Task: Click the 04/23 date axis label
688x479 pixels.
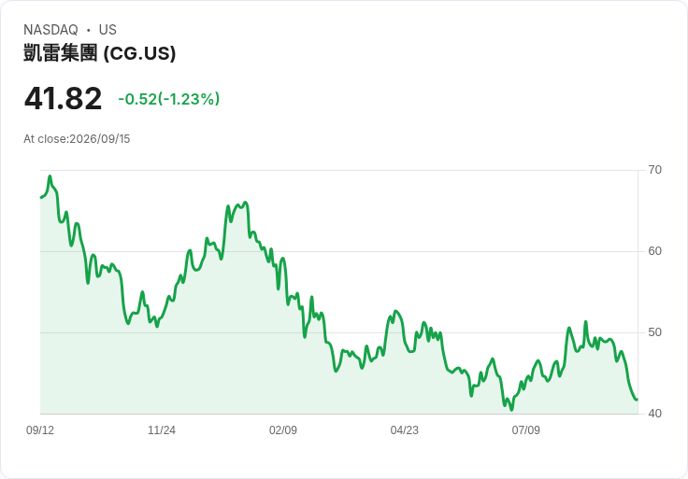Action: pos(404,430)
